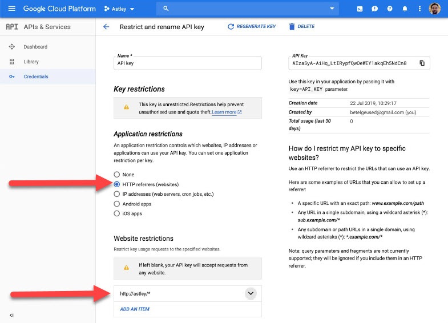Expand the http://astley/* item chevron
This screenshot has width=448, height=323.
(x=250, y=293)
